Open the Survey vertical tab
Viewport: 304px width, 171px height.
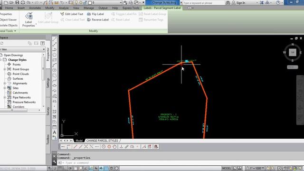[48, 111]
